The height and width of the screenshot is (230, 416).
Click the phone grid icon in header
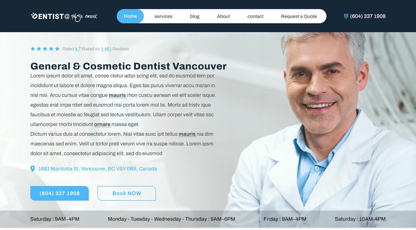pyautogui.click(x=346, y=16)
